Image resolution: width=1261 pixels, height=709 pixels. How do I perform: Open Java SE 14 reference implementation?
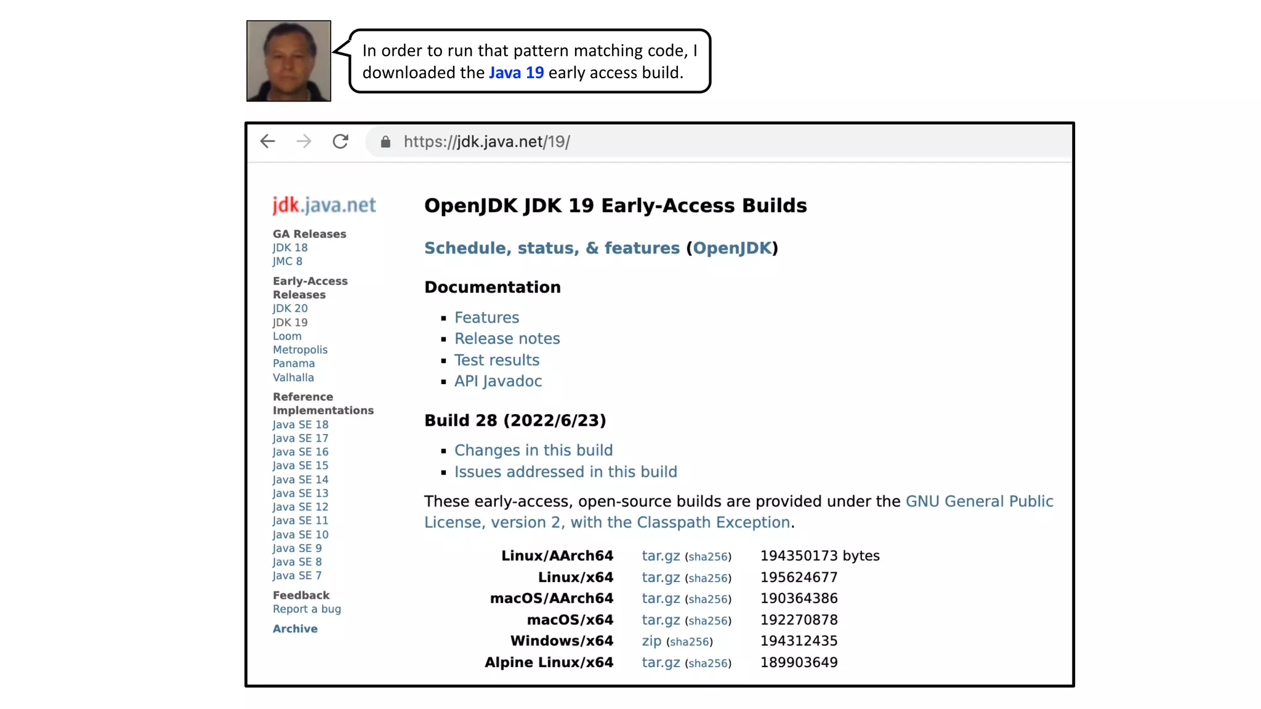pyautogui.click(x=300, y=479)
